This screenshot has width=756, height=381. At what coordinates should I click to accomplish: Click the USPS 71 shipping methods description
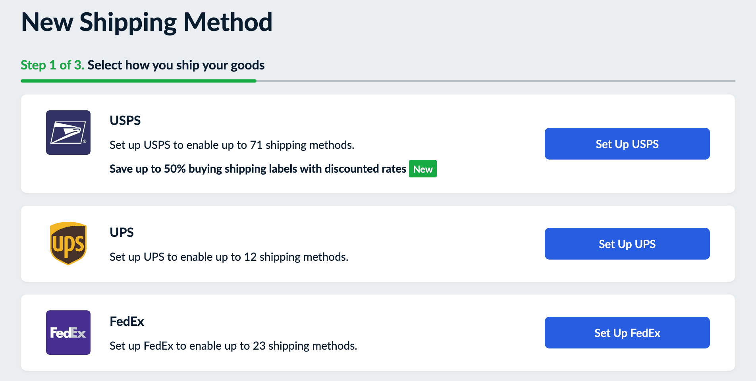[x=231, y=145]
